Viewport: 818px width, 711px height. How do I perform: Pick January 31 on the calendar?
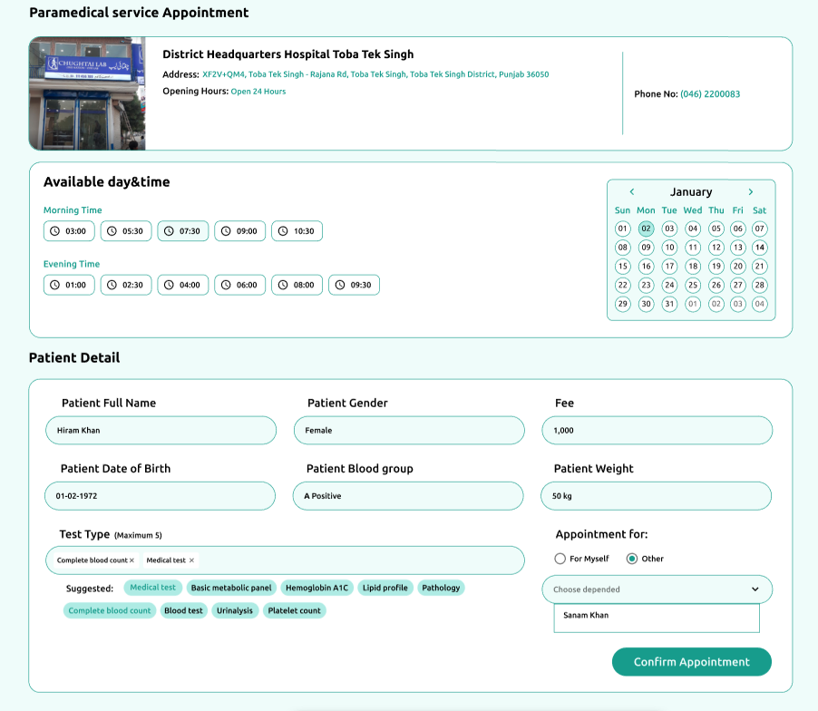pyautogui.click(x=669, y=304)
